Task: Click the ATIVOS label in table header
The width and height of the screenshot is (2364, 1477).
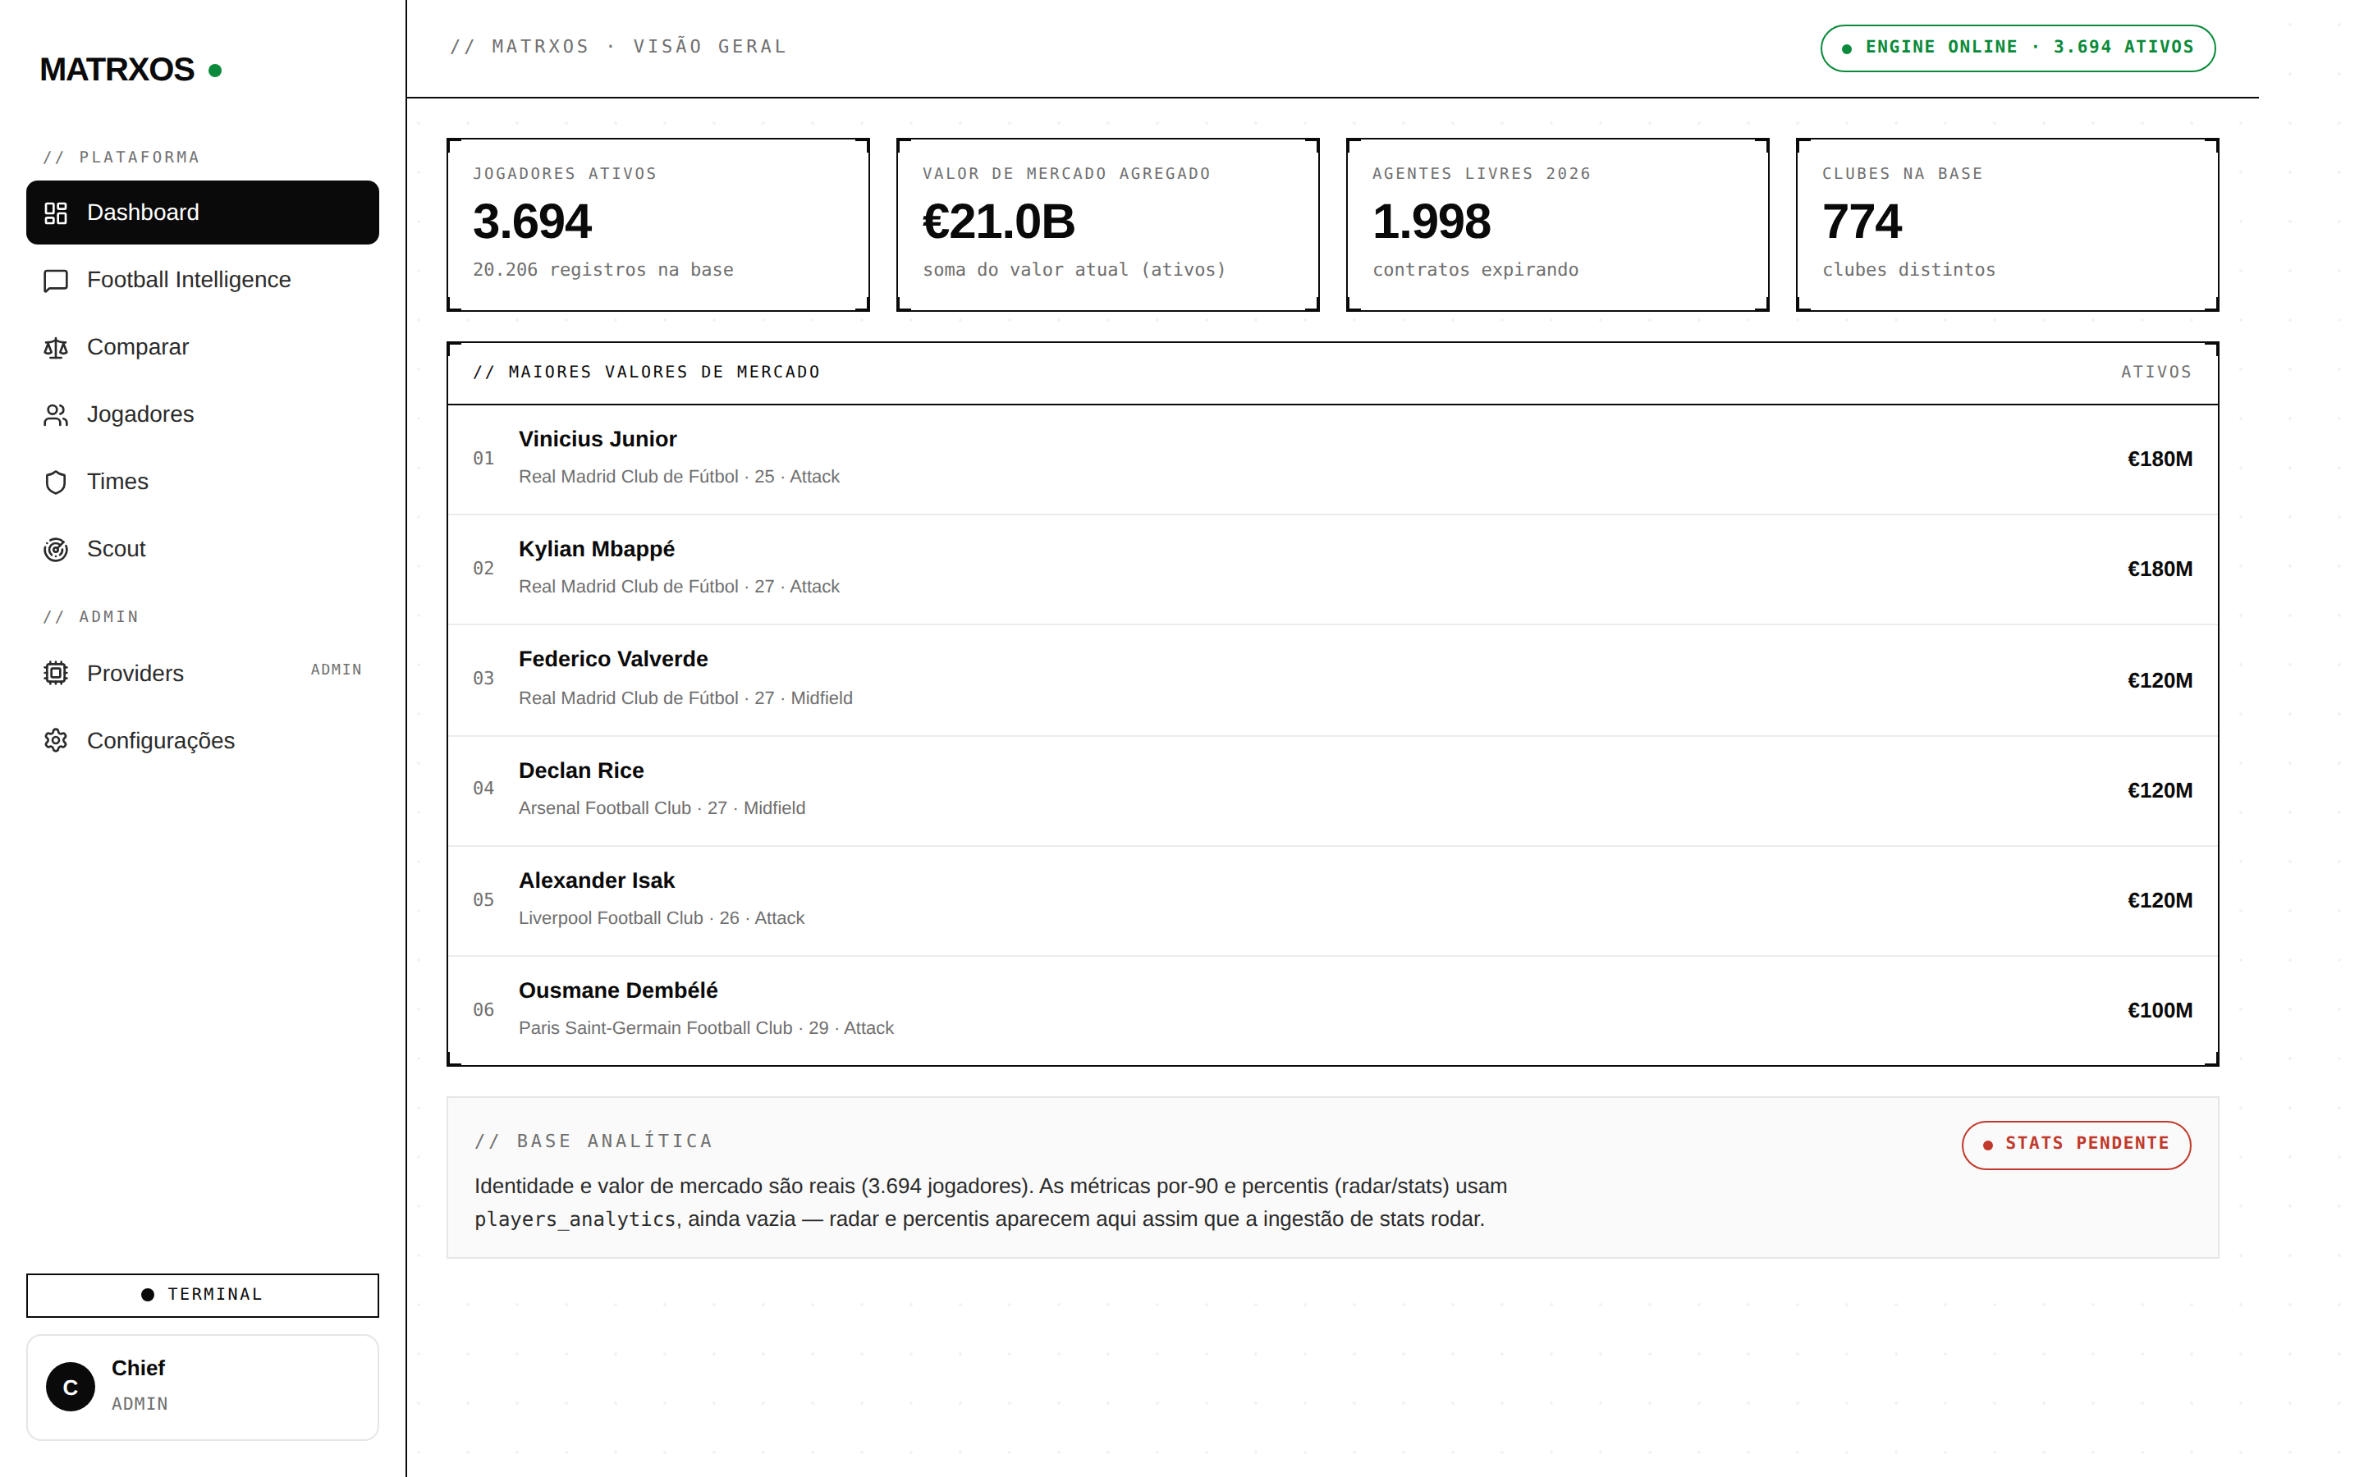Action: click(x=2156, y=373)
